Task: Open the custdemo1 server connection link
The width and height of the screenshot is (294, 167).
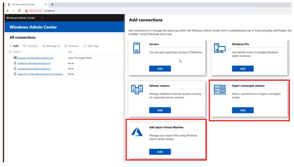Action: (34, 63)
